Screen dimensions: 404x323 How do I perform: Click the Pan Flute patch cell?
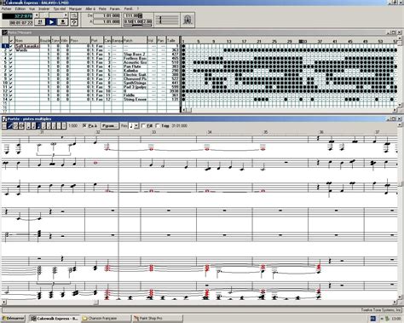[x=136, y=66]
